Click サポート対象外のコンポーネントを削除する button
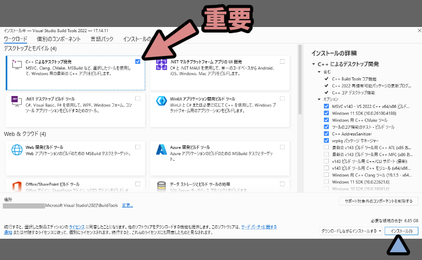Screen dimensions: 422x260 (379, 201)
